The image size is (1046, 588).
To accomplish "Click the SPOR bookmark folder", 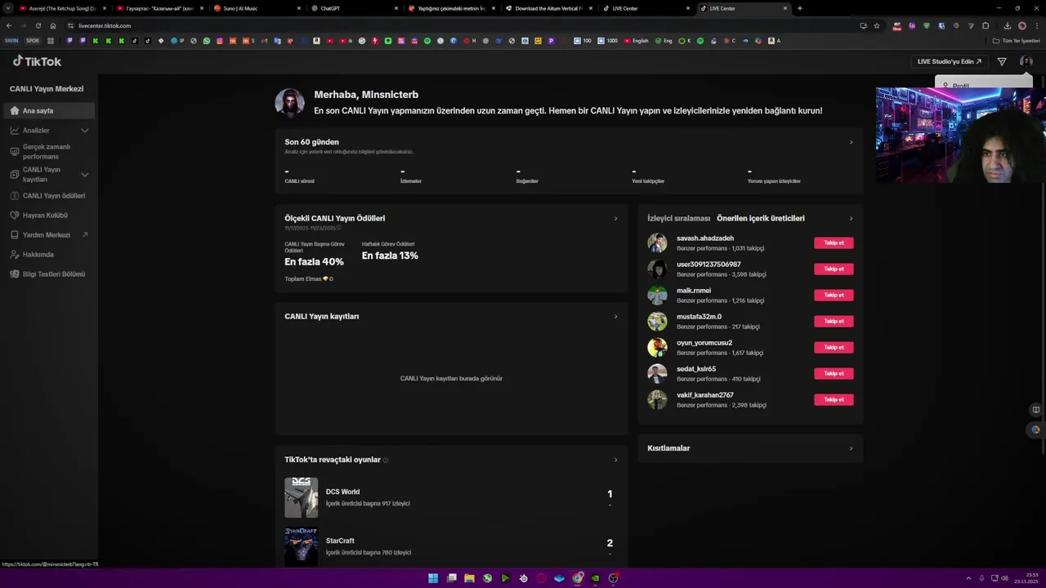I will [x=33, y=40].
